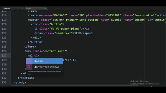Click line number 119 in the gutter
The width and height of the screenshot is (166, 93).
(4, 20)
